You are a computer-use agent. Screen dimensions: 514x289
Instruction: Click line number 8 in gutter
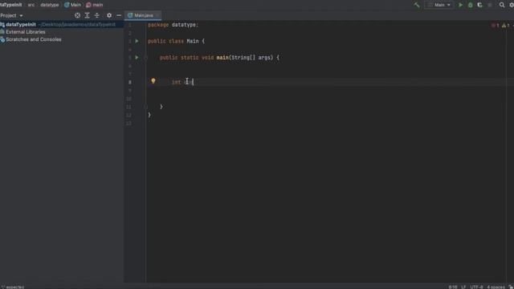coord(130,82)
